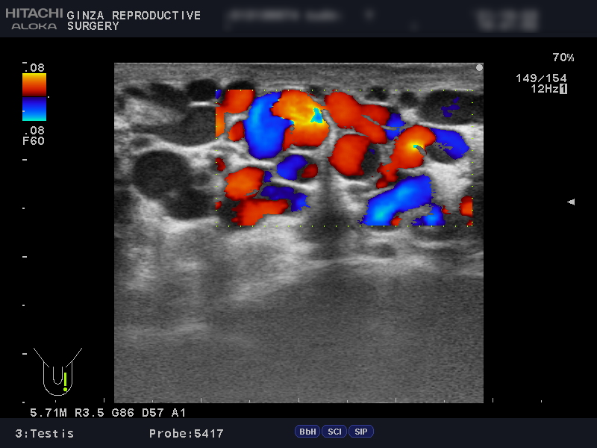
Task: Click the GINZA REPRODUCTIVE SURGERY facility title
Action: [x=133, y=20]
